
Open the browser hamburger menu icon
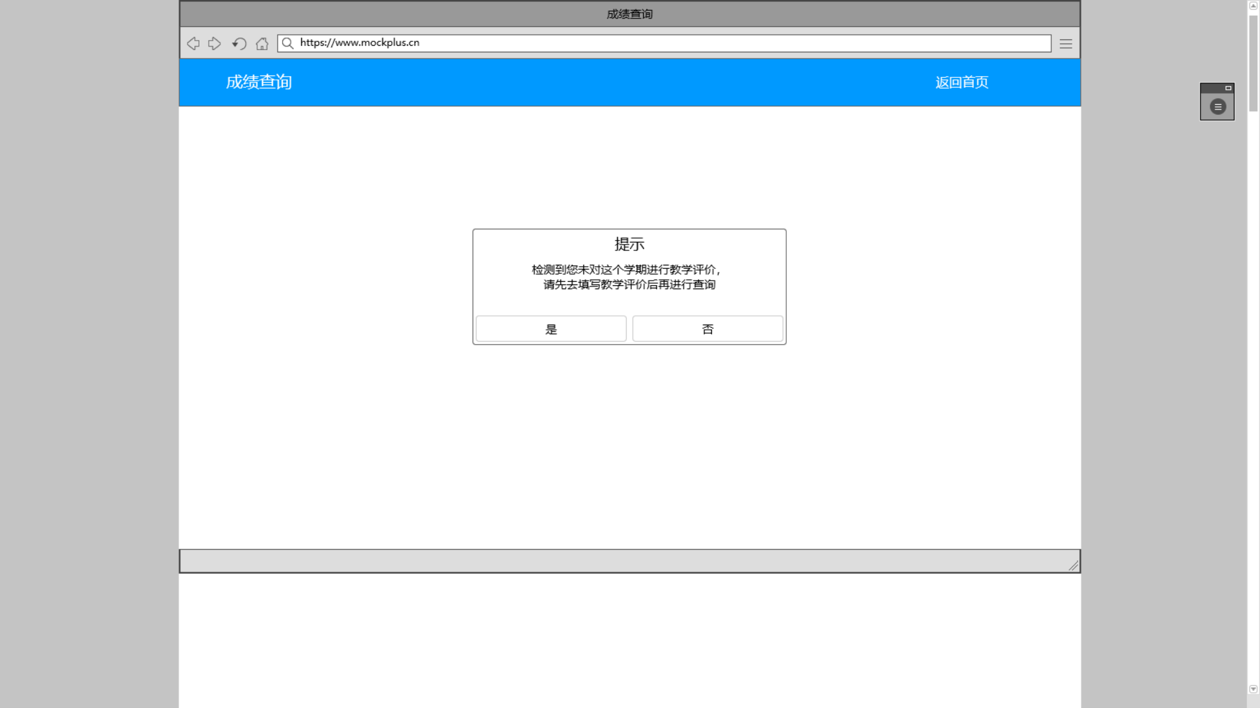pos(1066,44)
